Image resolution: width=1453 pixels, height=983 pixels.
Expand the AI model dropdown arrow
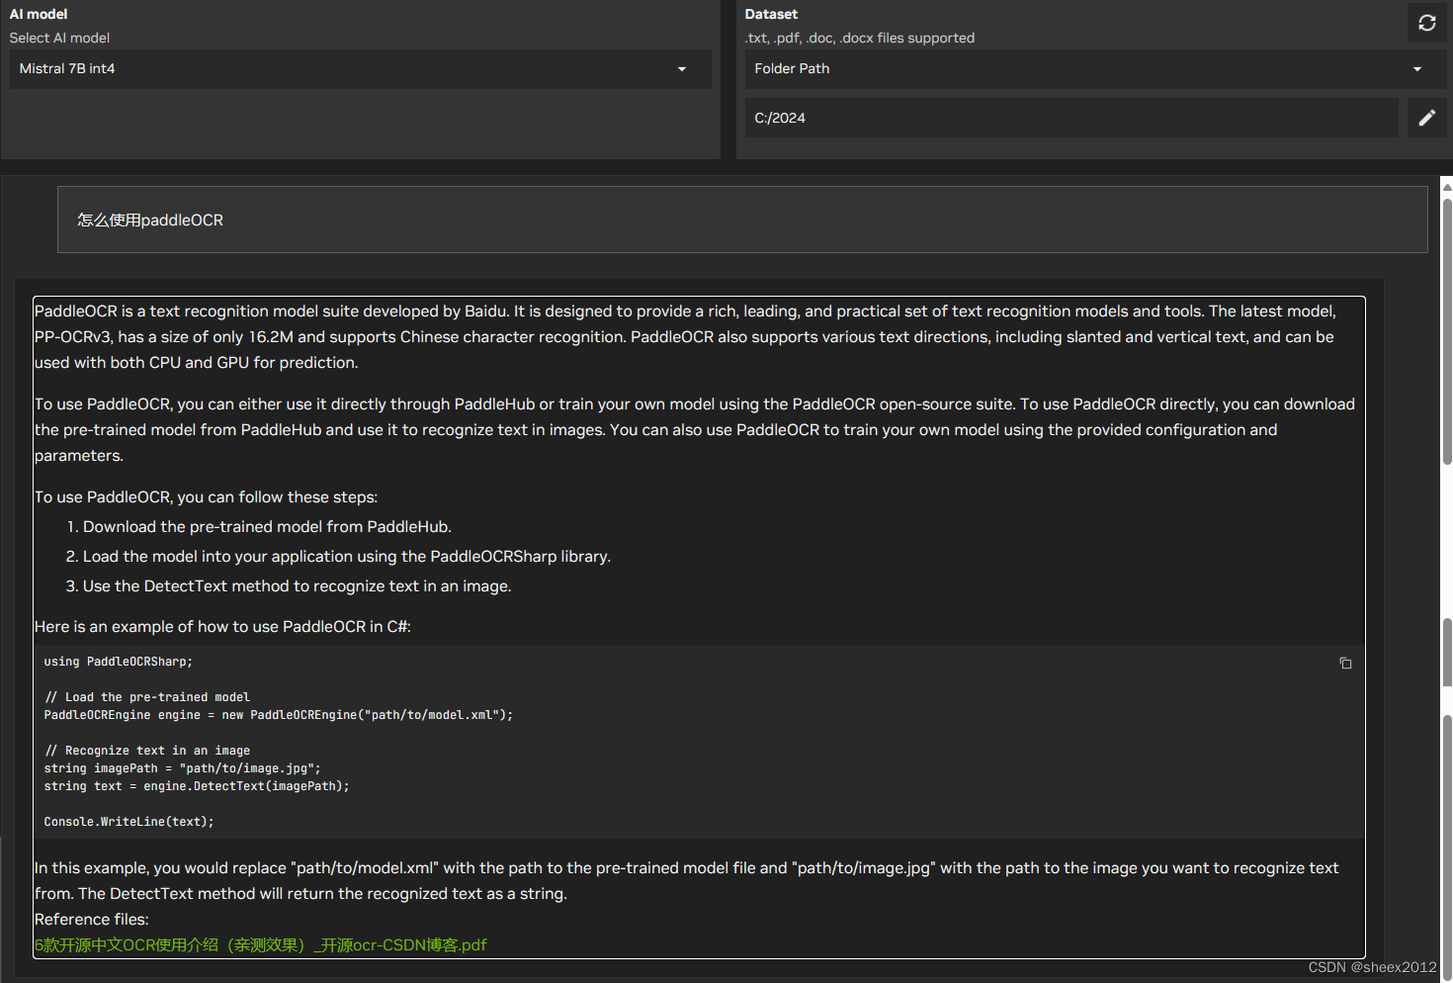tap(681, 69)
